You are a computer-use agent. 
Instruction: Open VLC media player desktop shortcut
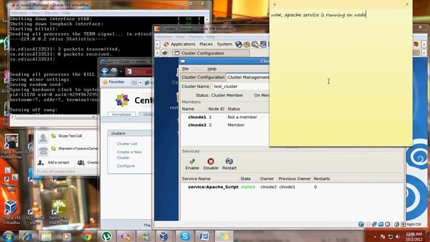[x=35, y=212]
